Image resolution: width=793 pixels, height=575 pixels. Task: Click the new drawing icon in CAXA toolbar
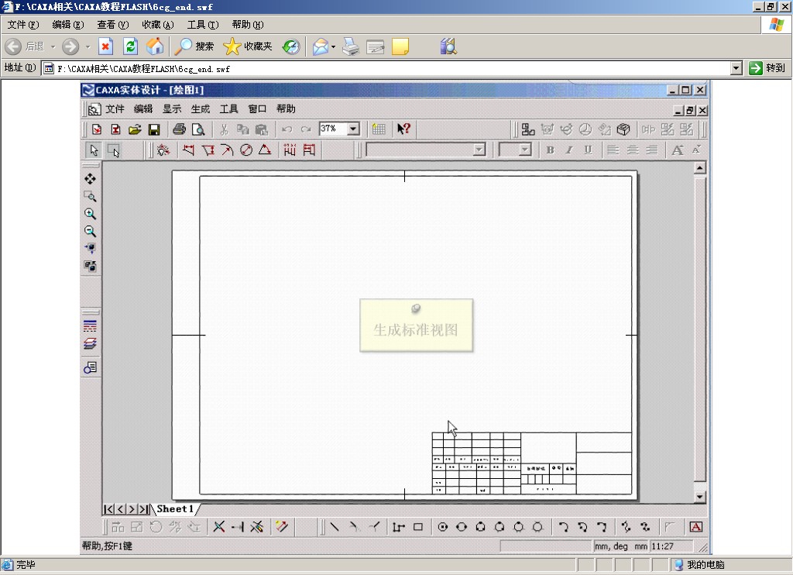(97, 129)
